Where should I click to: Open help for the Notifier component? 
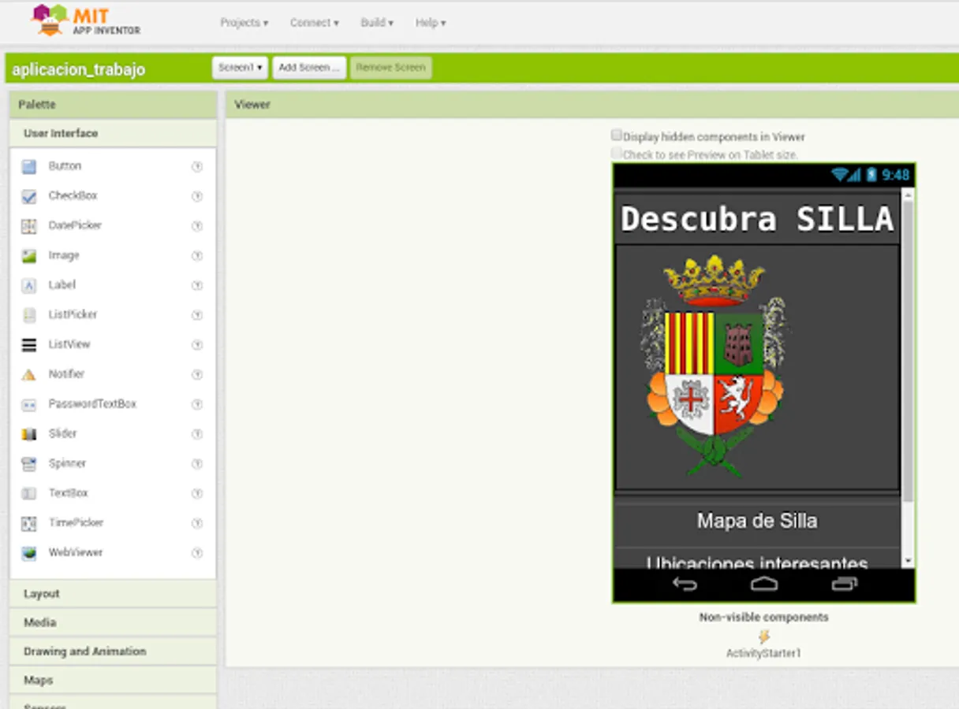point(197,375)
